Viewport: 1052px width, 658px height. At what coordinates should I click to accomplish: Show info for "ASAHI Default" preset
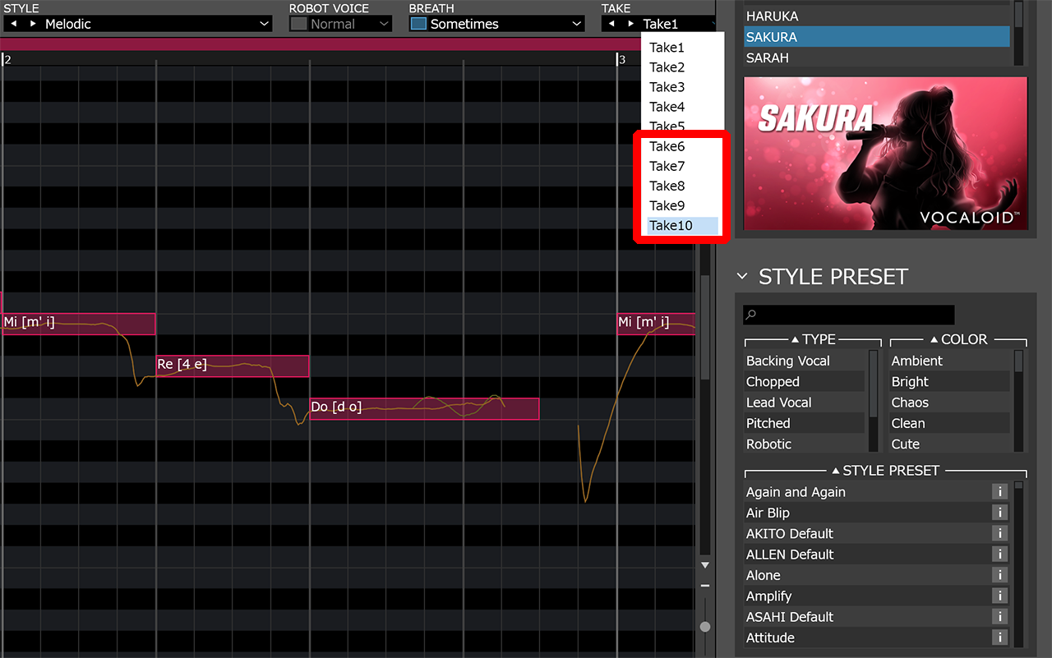[x=999, y=616]
